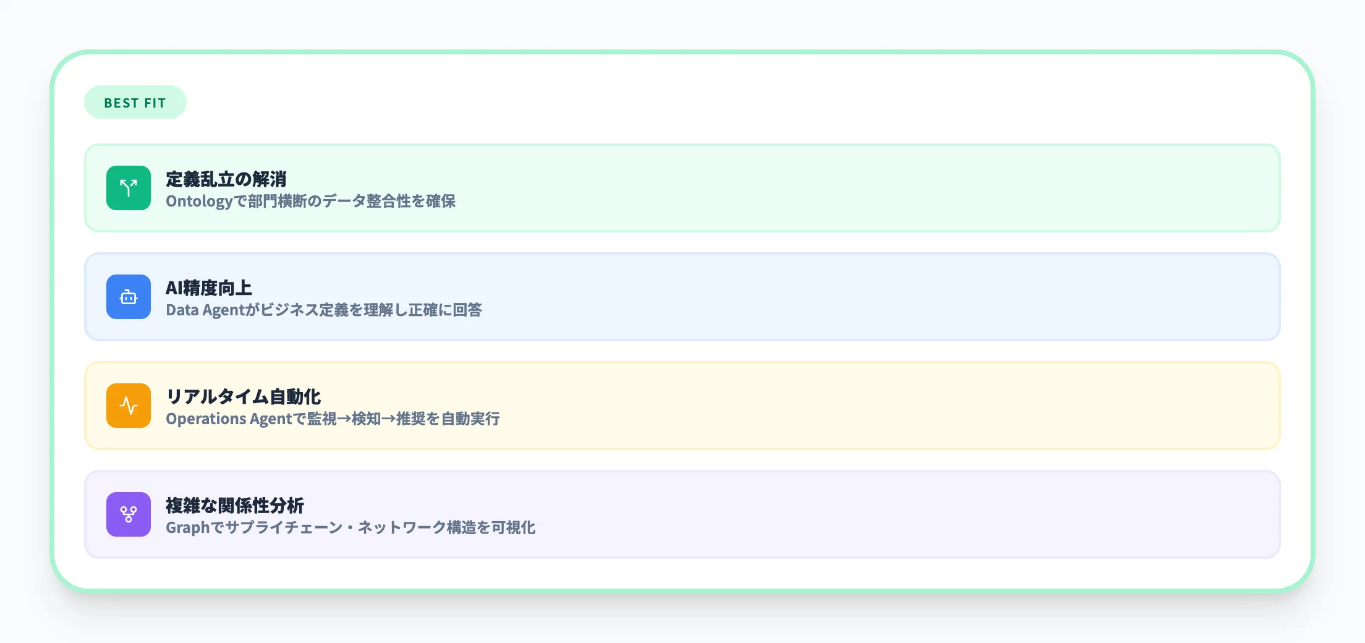
Task: Click the Operations Agent description text
Action: [x=334, y=419]
